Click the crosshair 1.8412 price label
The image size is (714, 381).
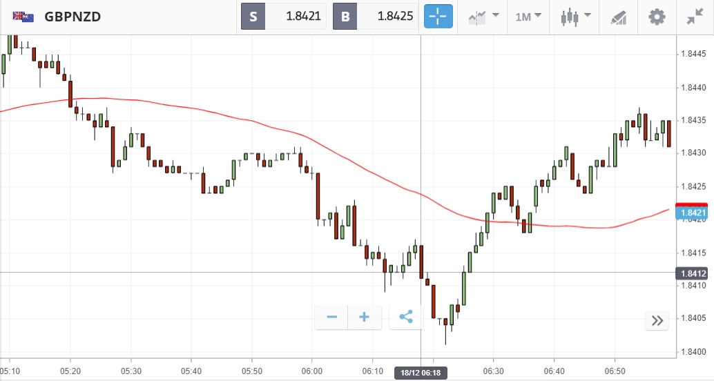tap(694, 273)
